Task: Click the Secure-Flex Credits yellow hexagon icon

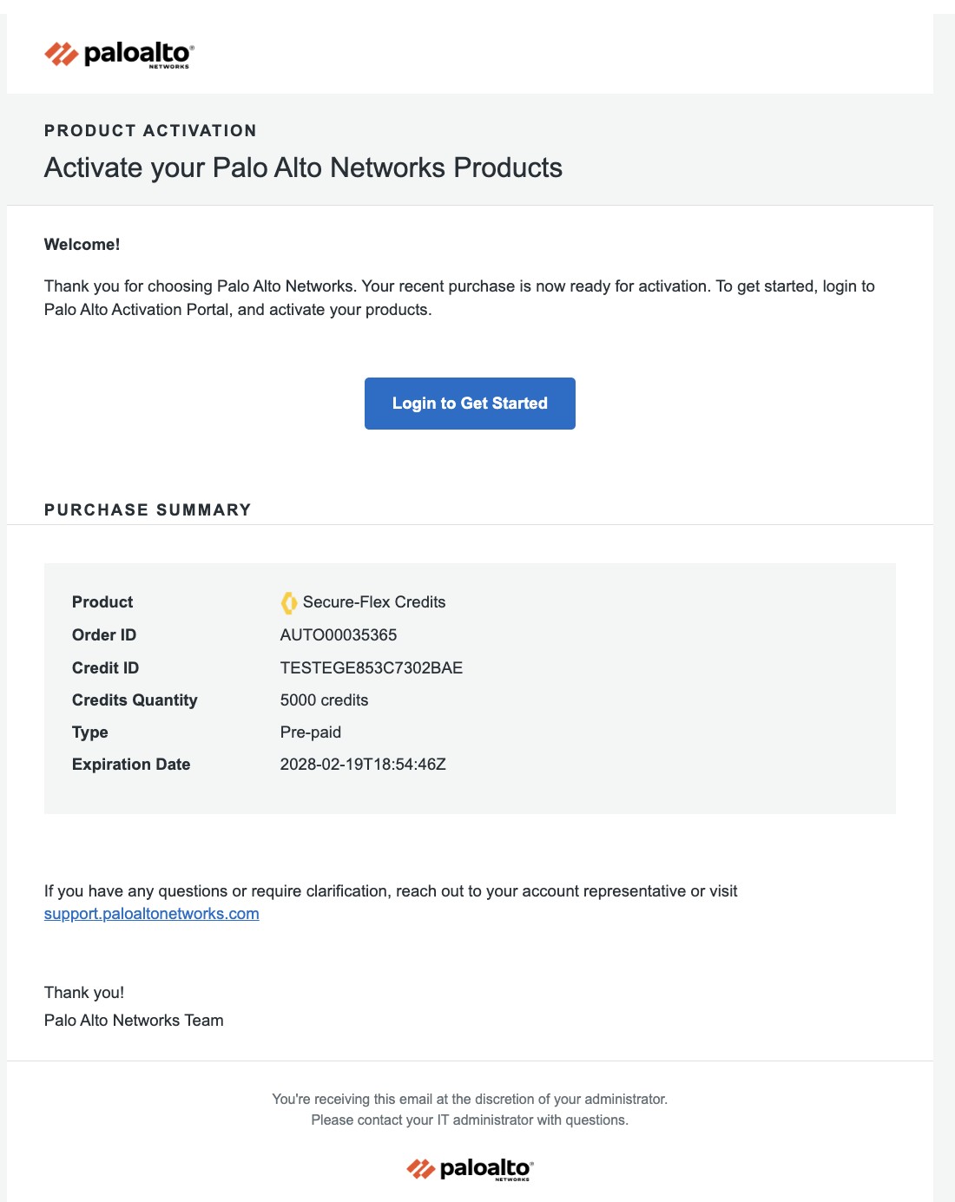Action: [x=289, y=602]
